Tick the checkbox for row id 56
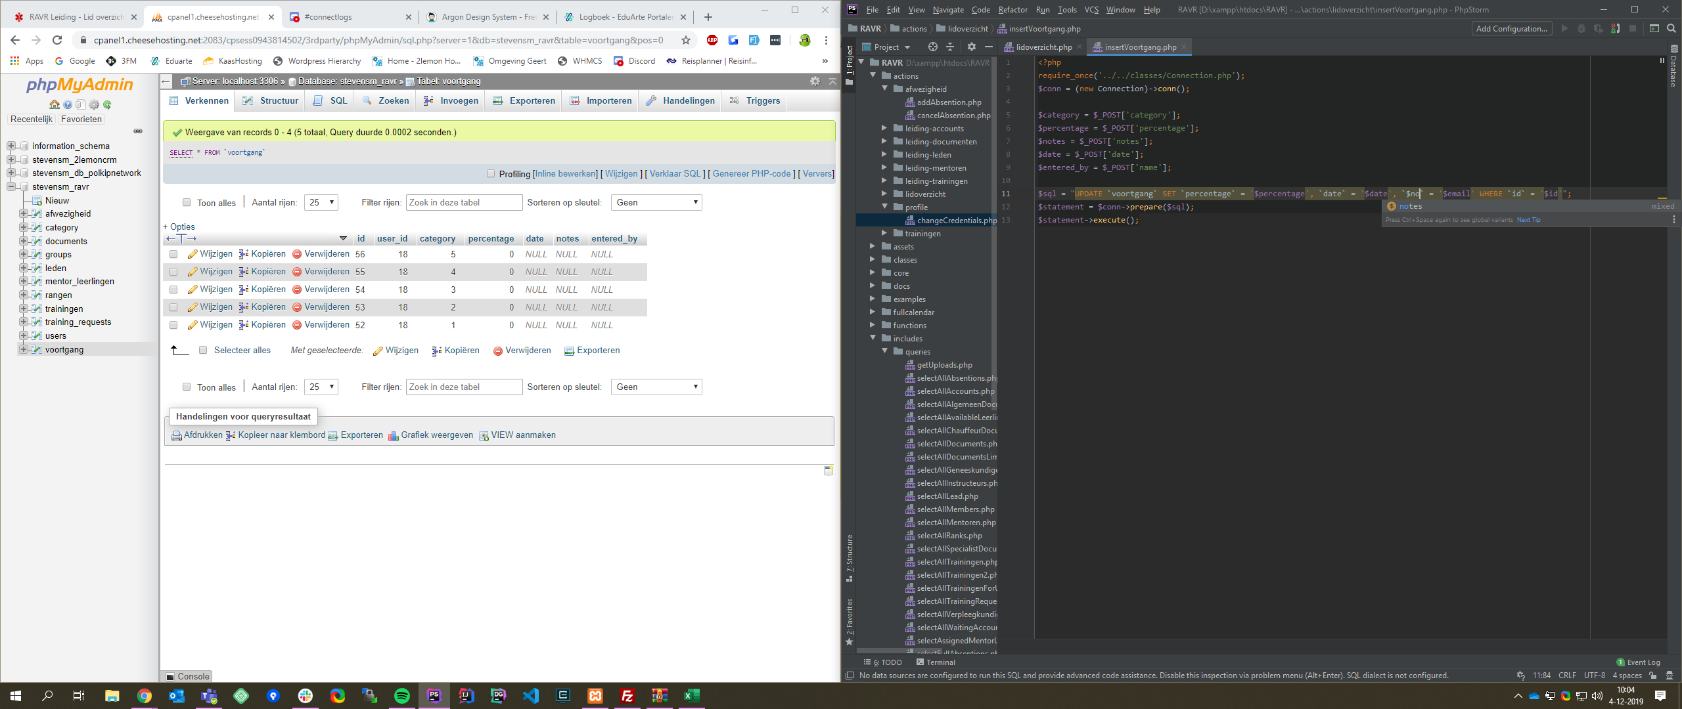The image size is (1682, 709). point(173,254)
